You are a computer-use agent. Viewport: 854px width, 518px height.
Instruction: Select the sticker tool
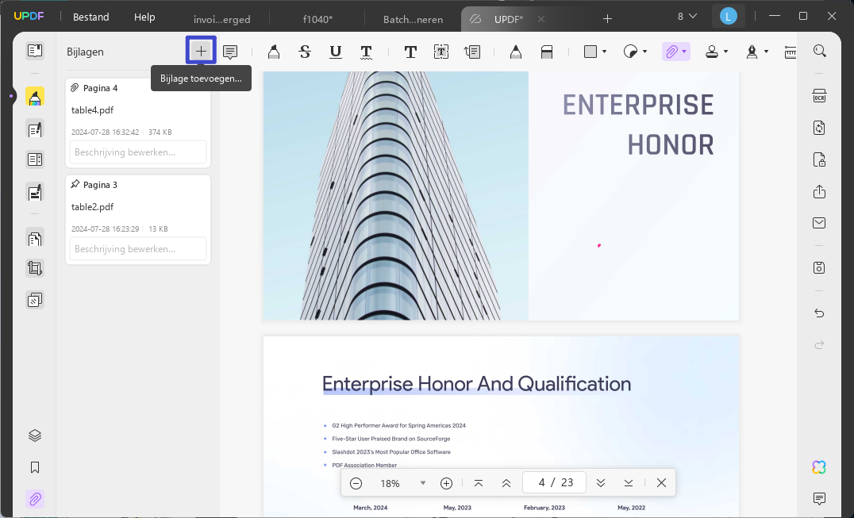[x=630, y=52]
